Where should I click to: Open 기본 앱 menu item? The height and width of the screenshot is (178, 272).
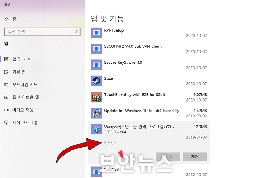[x=19, y=72]
